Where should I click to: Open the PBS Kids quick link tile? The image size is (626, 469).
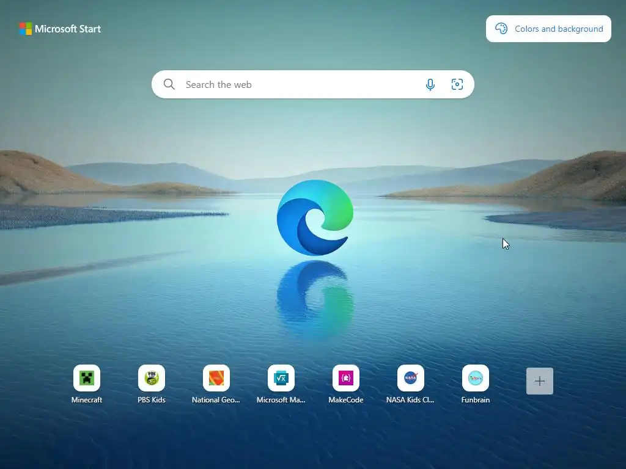point(152,378)
